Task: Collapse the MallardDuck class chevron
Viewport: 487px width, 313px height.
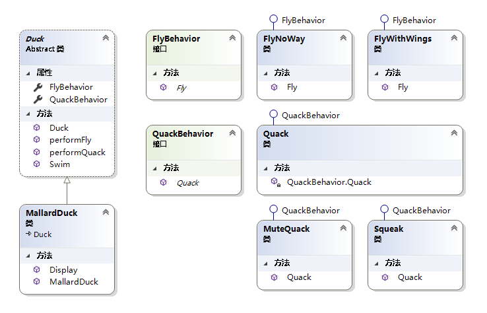Action: pyautogui.click(x=106, y=213)
